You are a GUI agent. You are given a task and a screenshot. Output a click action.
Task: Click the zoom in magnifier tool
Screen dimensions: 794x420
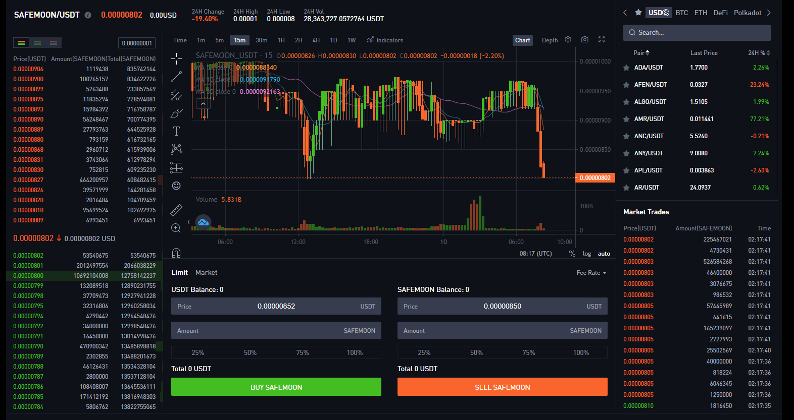(176, 228)
